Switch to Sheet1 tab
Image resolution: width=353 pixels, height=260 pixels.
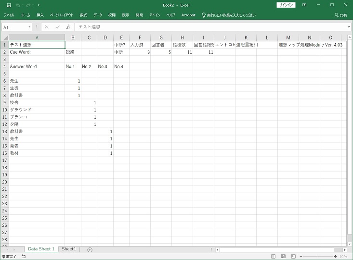(x=69, y=249)
